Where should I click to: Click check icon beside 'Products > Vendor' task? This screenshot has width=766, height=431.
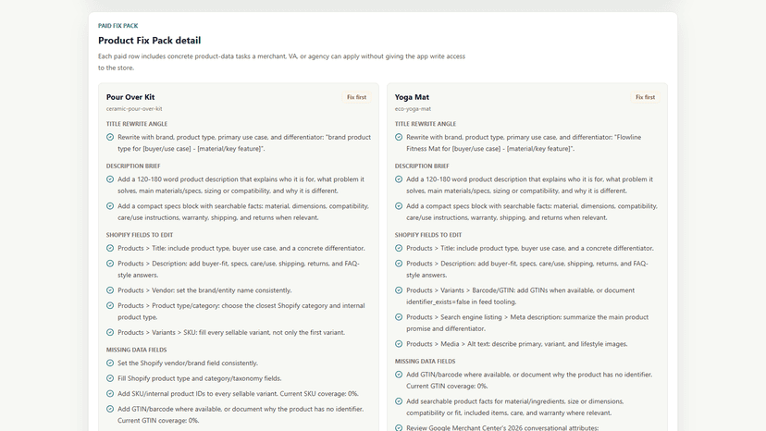110,290
